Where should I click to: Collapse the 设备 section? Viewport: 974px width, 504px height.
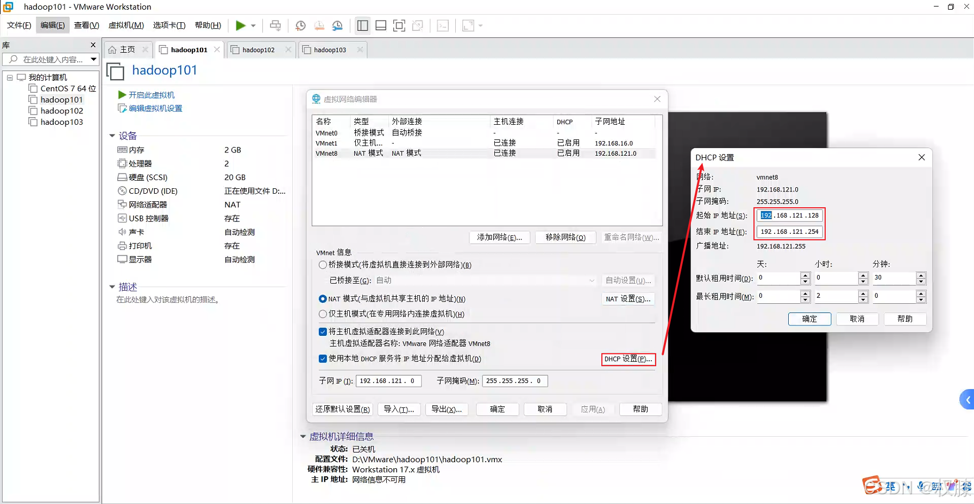pyautogui.click(x=112, y=136)
